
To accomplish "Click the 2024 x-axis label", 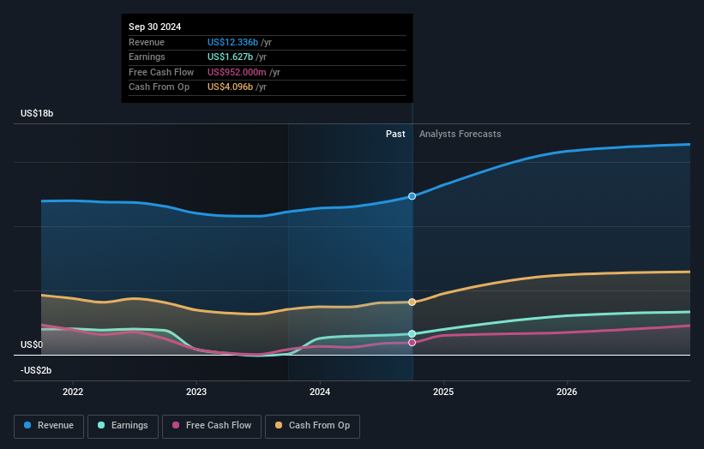I will coord(320,392).
